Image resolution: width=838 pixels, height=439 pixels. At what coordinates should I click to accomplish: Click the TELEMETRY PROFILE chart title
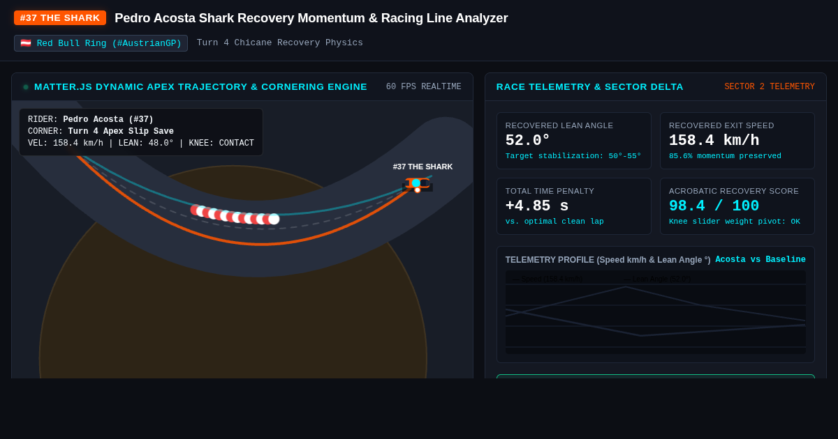point(608,260)
